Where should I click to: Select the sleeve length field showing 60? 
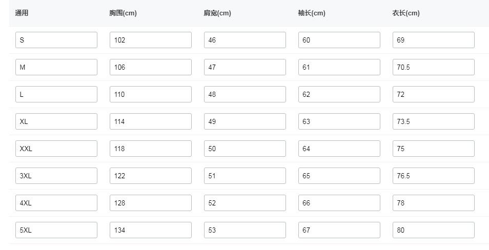339,40
